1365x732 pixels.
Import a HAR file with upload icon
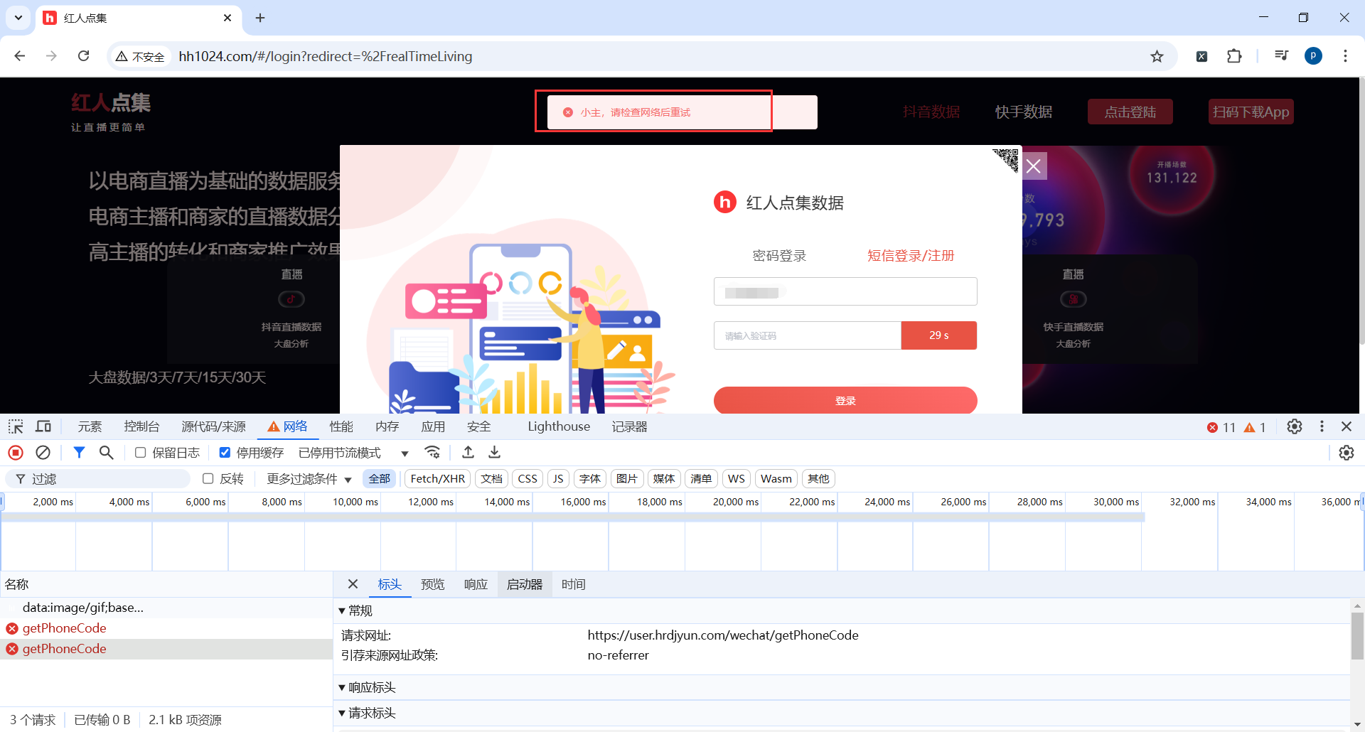click(x=468, y=453)
